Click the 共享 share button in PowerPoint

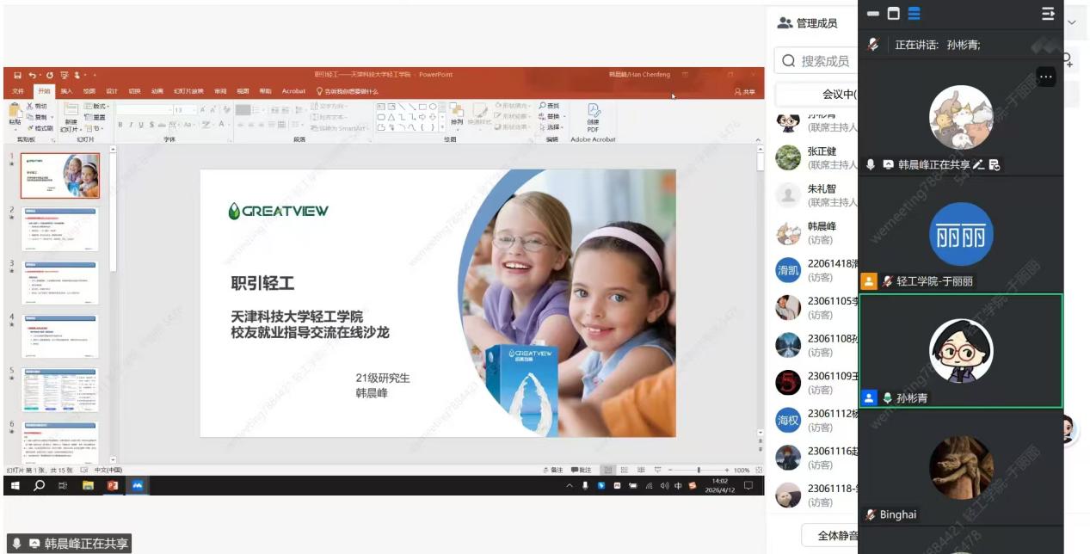745,91
